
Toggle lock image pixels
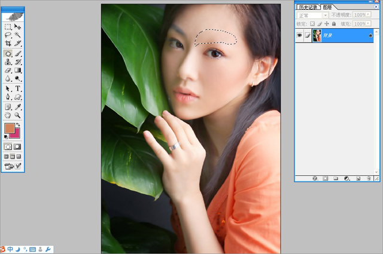[320, 24]
